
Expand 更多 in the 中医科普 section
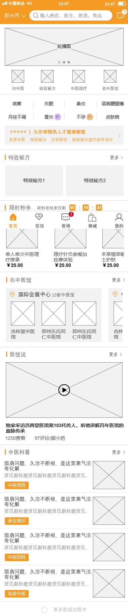[x=119, y=452]
